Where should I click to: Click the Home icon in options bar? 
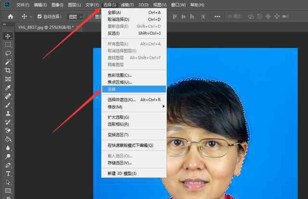tap(11, 16)
